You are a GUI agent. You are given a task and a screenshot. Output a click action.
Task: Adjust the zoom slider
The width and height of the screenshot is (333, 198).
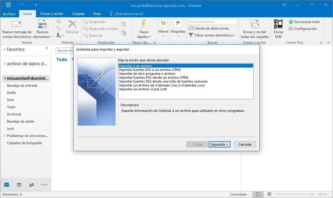click(295, 194)
